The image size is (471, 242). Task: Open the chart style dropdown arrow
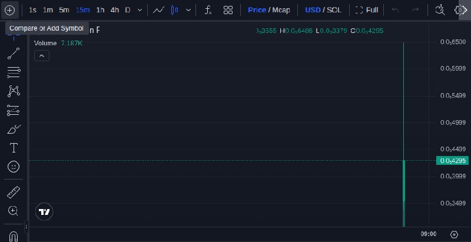[x=188, y=10]
